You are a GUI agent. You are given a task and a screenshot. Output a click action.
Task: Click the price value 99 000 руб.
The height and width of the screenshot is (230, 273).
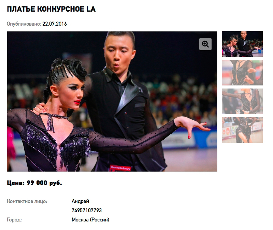pos(44,183)
